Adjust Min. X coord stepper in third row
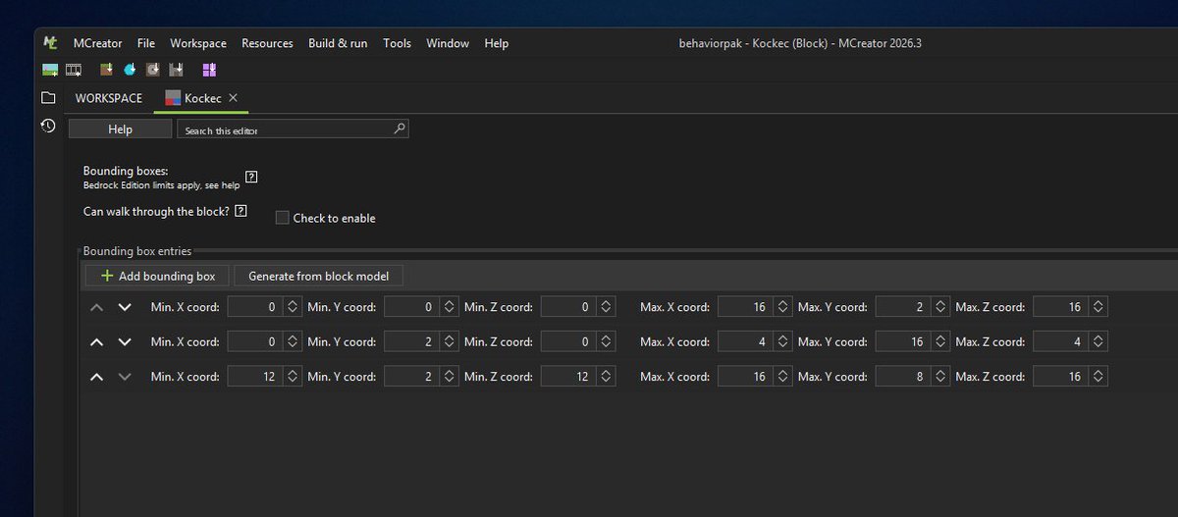 tap(292, 377)
